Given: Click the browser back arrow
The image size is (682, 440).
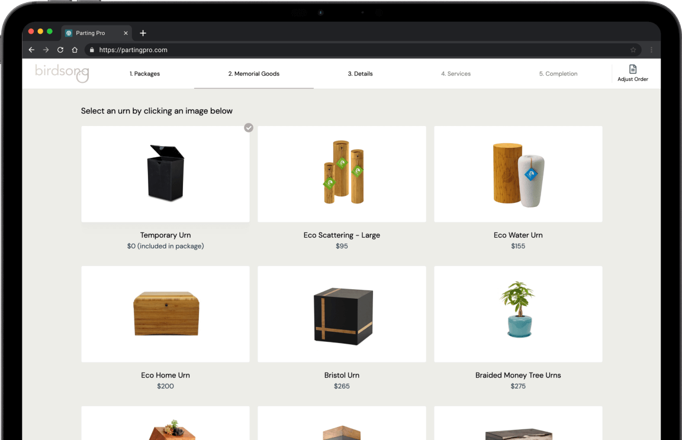Looking at the screenshot, I should 31,50.
